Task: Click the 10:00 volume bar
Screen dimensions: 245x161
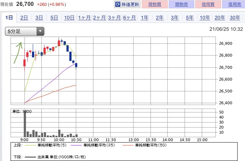Action: (59, 133)
